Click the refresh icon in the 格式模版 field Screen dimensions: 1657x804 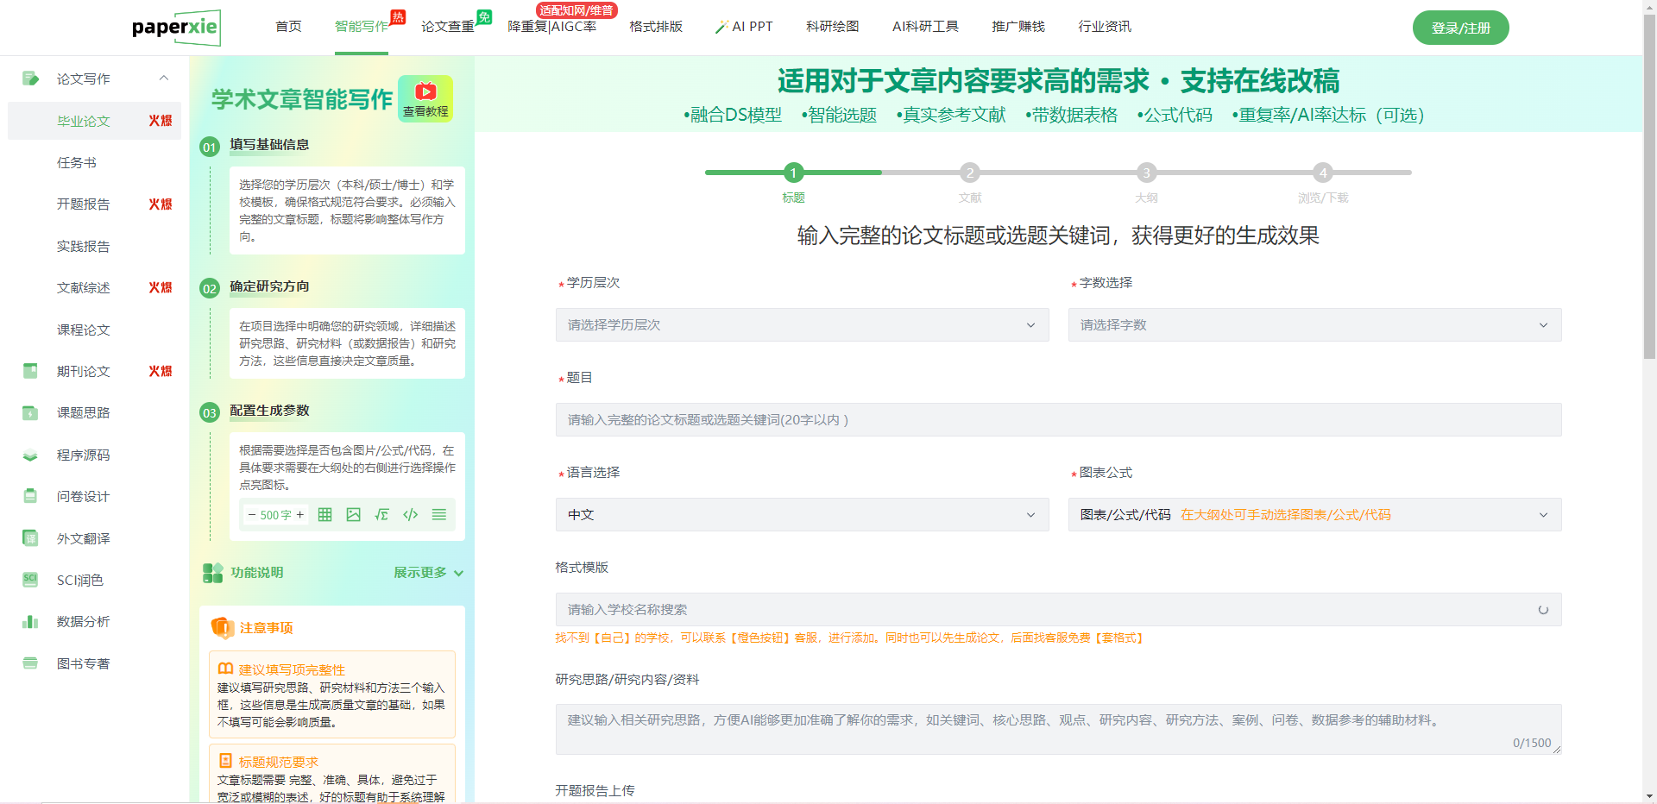click(x=1543, y=610)
